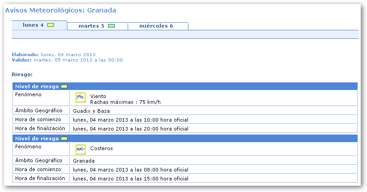Click the Viento phenomenon label
The image size is (367, 192).
coord(98,96)
